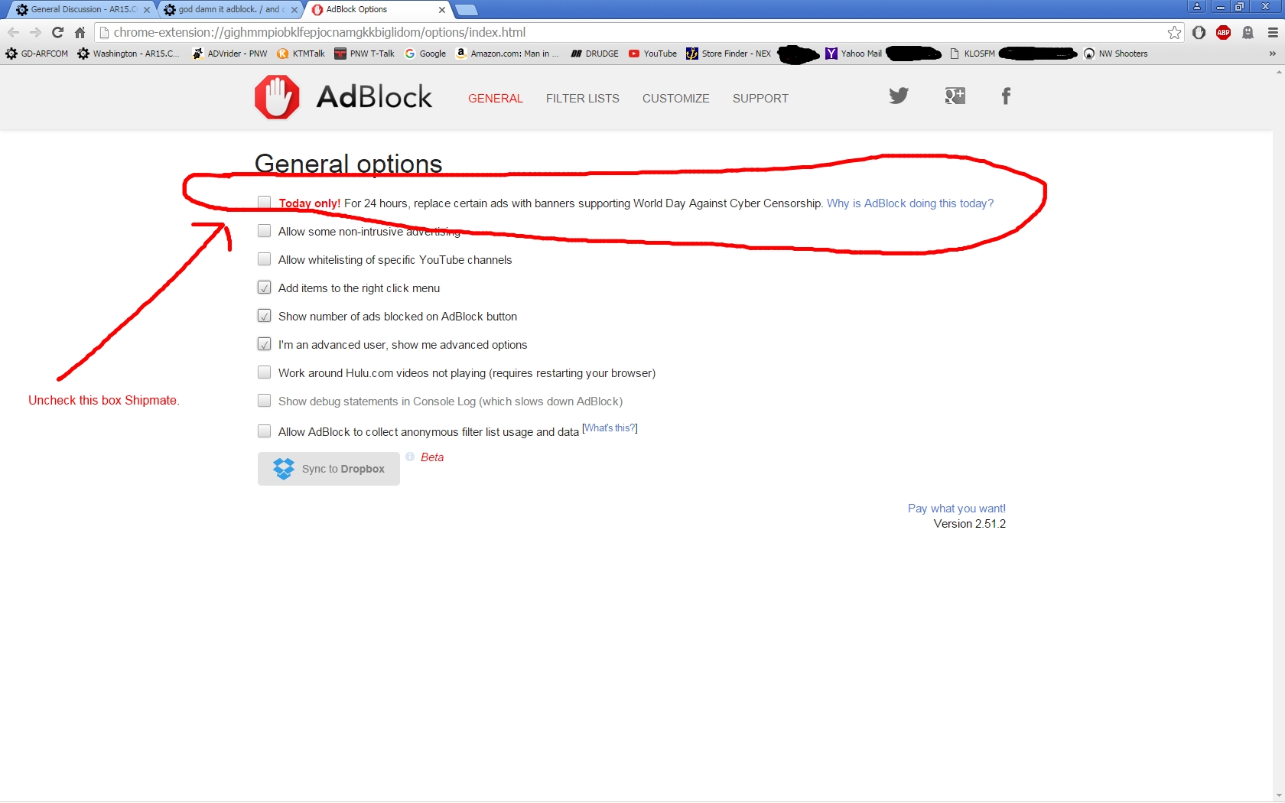Screen dimensions: 1285x803
Task: Enable anonymous filter list usage collection
Action: [x=264, y=431]
